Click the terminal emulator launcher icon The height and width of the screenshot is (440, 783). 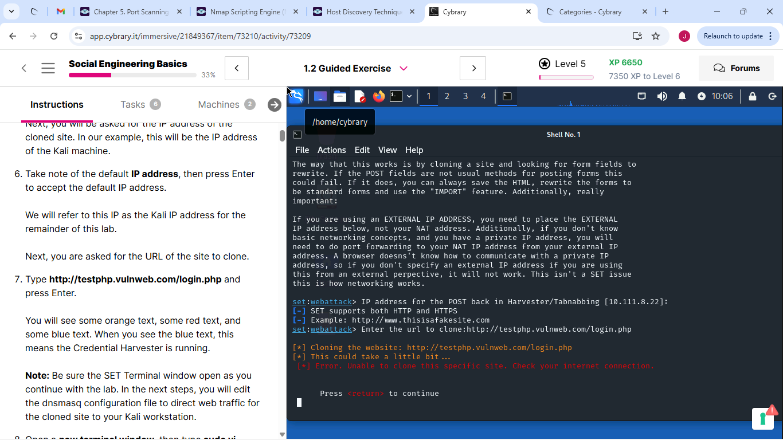point(396,96)
